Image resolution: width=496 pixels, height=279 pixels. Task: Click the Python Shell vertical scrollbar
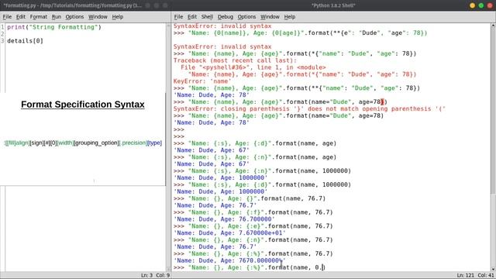[493, 147]
